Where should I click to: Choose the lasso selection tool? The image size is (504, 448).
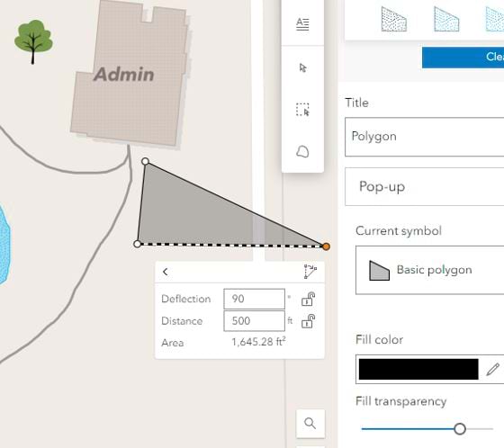click(x=302, y=151)
